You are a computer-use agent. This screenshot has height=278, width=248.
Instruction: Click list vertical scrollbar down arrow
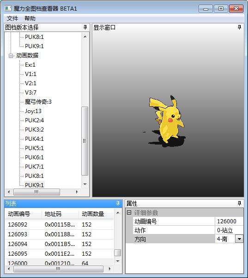[118, 261]
